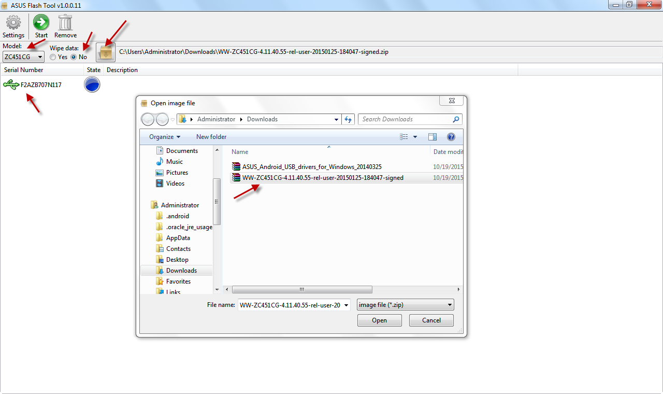This screenshot has height=394, width=663.
Task: Select the Downloads folder in sidebar
Action: 177,271
